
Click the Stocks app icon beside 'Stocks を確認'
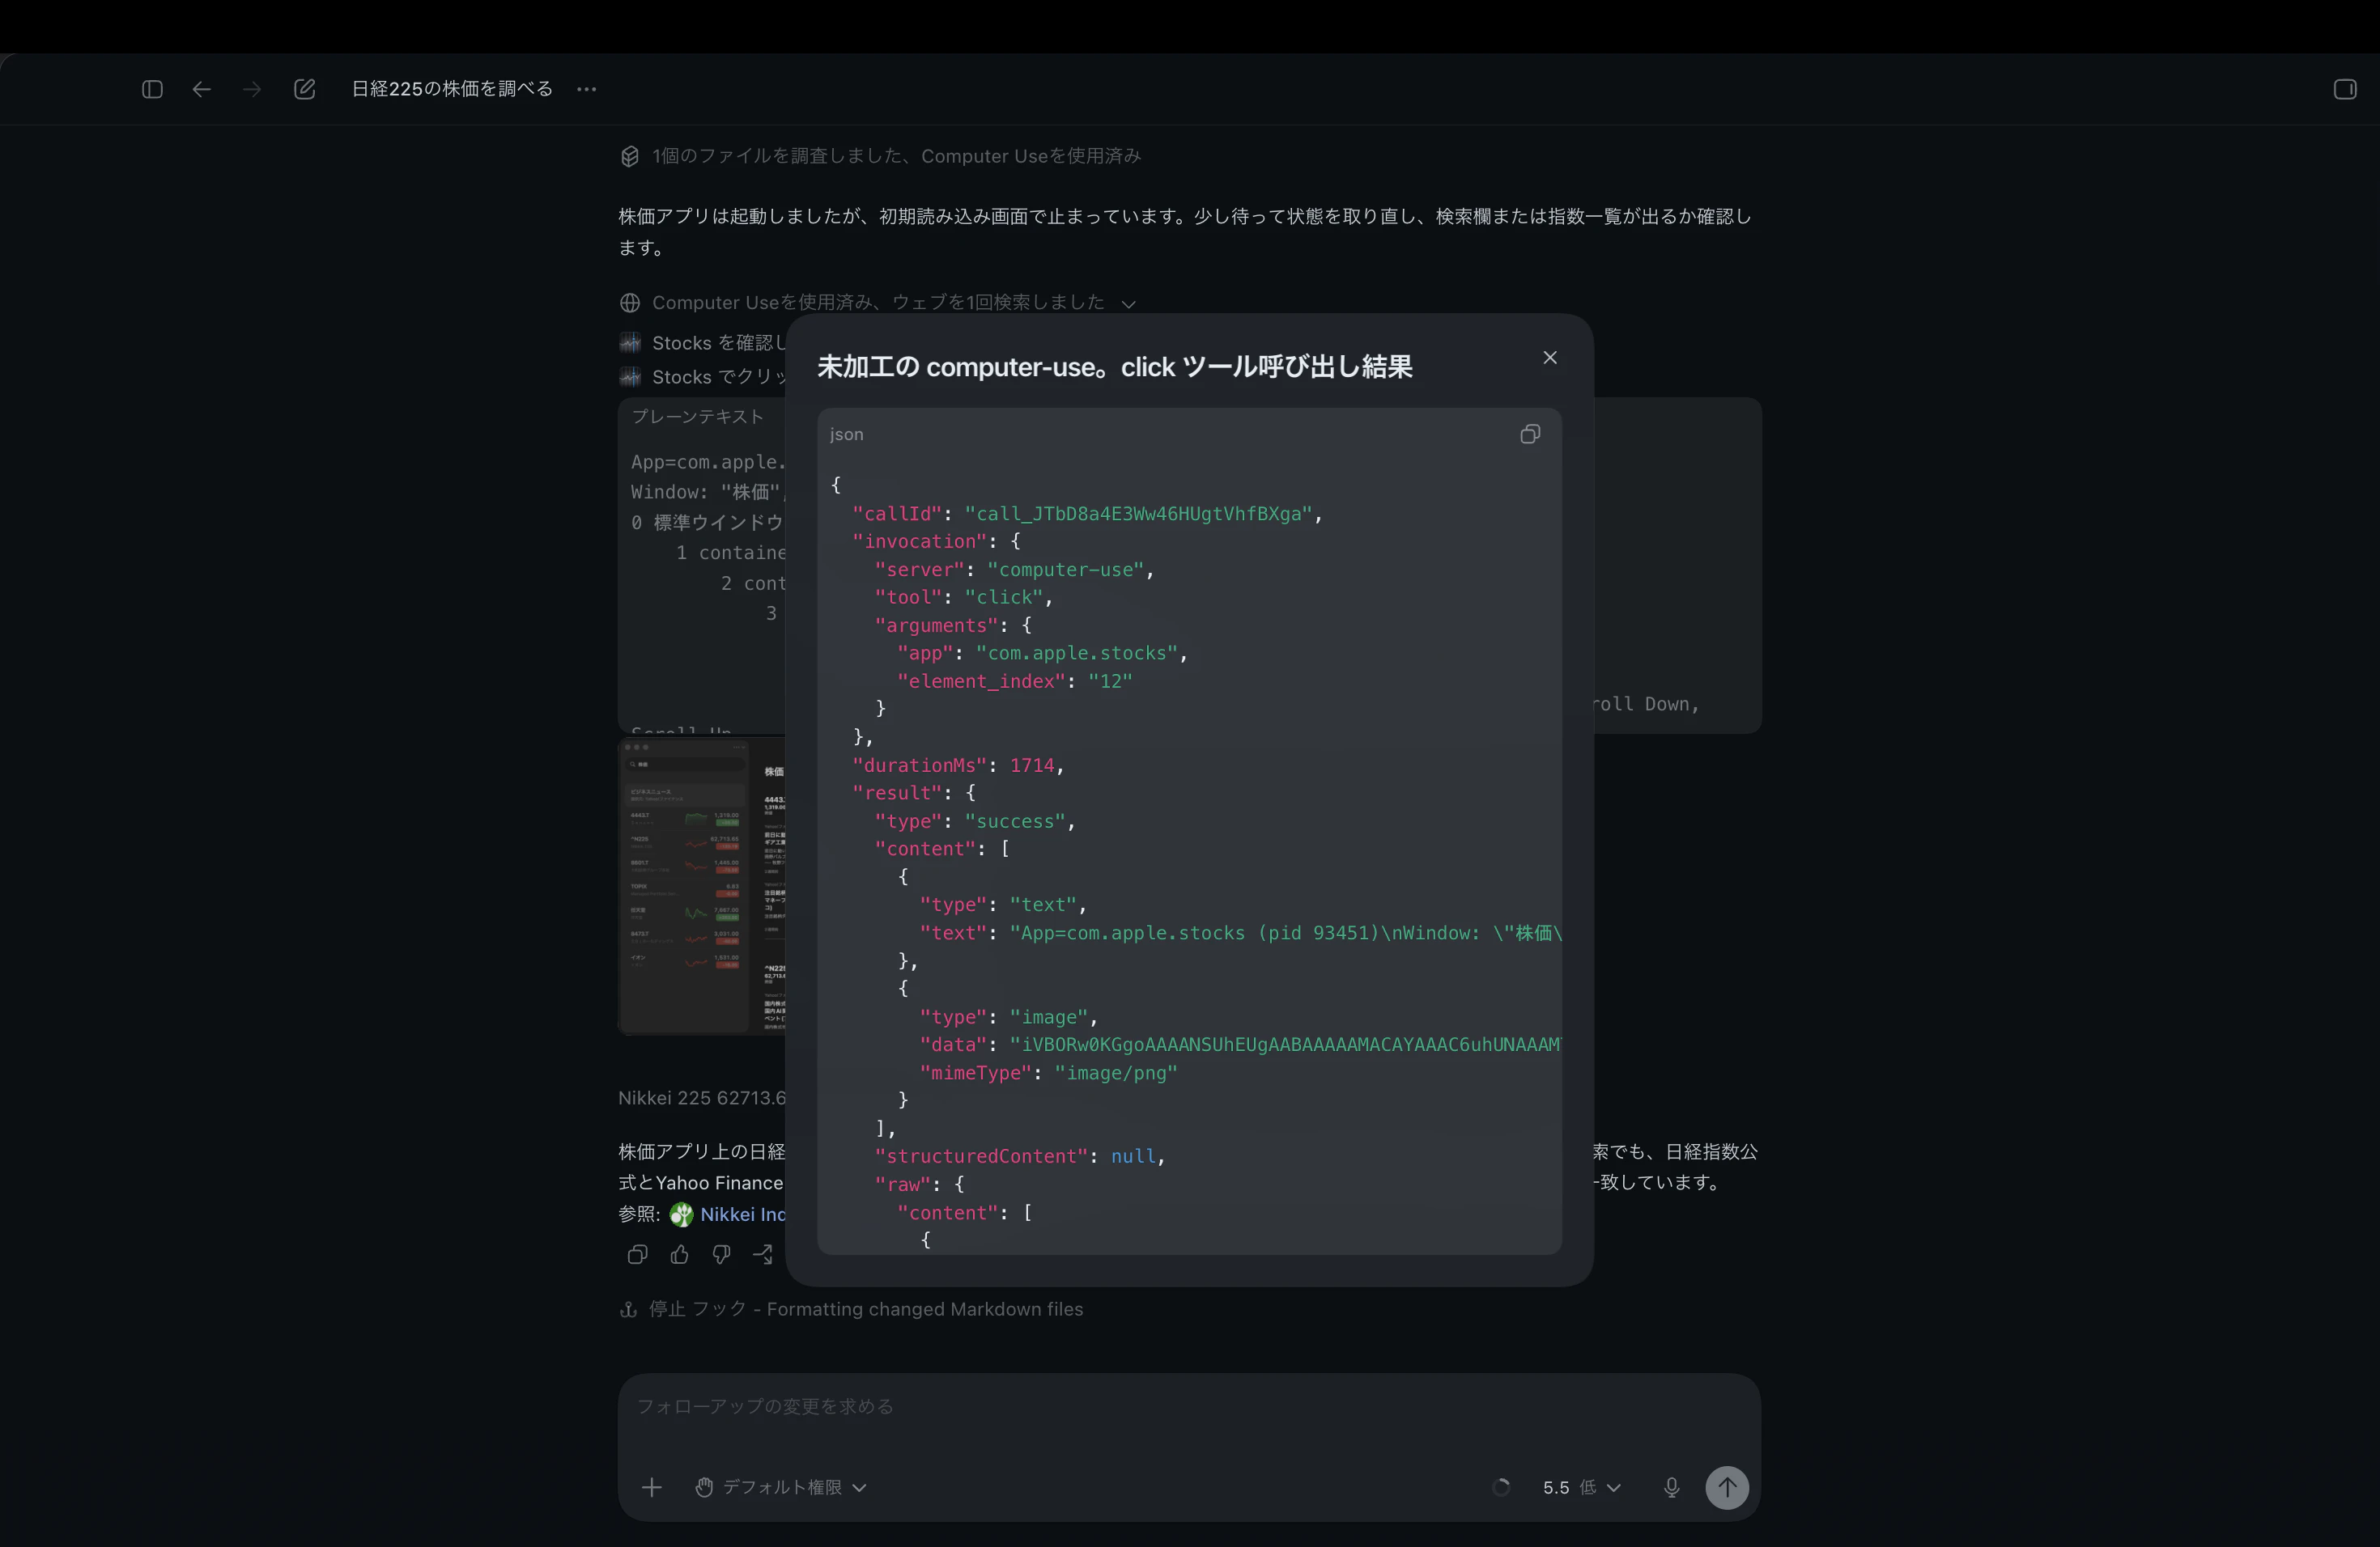click(x=630, y=343)
